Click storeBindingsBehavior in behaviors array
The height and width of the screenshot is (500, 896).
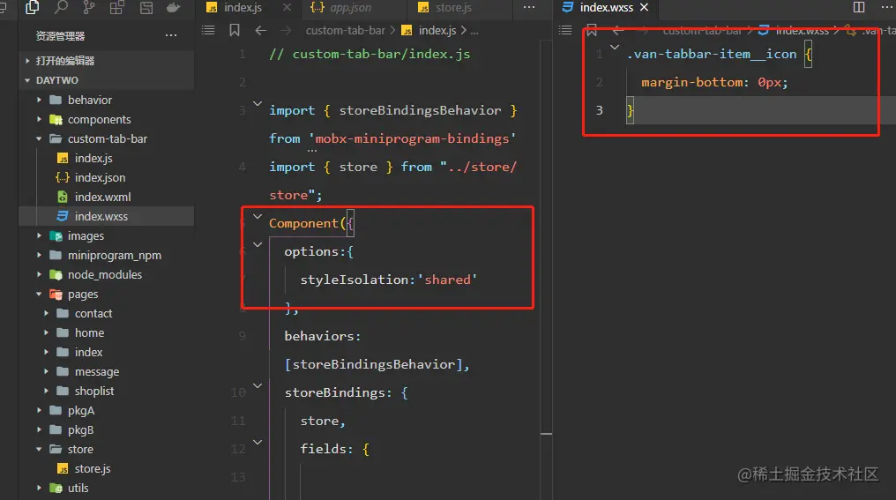point(374,364)
